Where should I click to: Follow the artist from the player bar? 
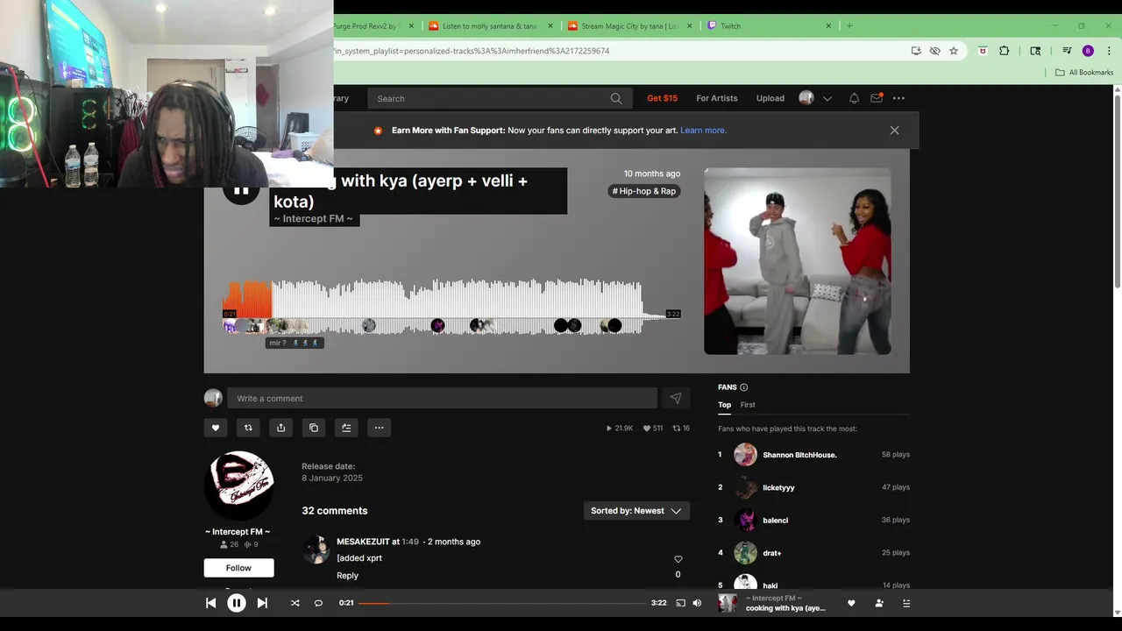pyautogui.click(x=879, y=603)
